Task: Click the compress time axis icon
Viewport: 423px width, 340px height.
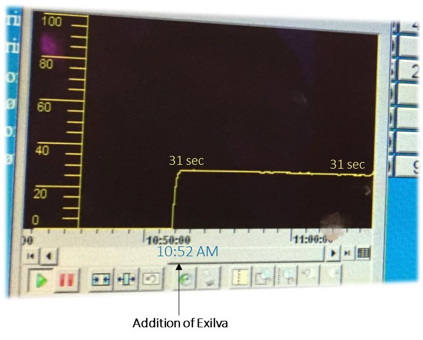Action: (x=101, y=279)
